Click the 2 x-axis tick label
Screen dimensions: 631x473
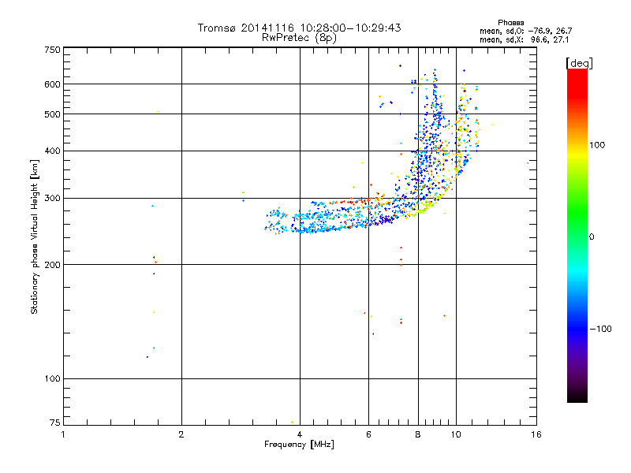tap(181, 434)
